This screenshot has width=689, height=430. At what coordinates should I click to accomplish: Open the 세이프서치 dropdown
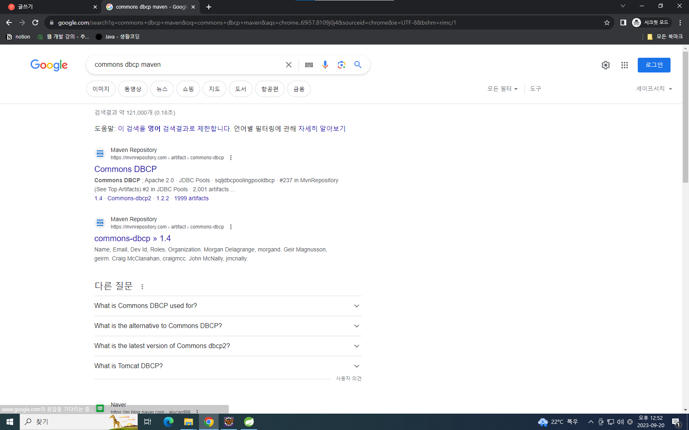pos(654,89)
